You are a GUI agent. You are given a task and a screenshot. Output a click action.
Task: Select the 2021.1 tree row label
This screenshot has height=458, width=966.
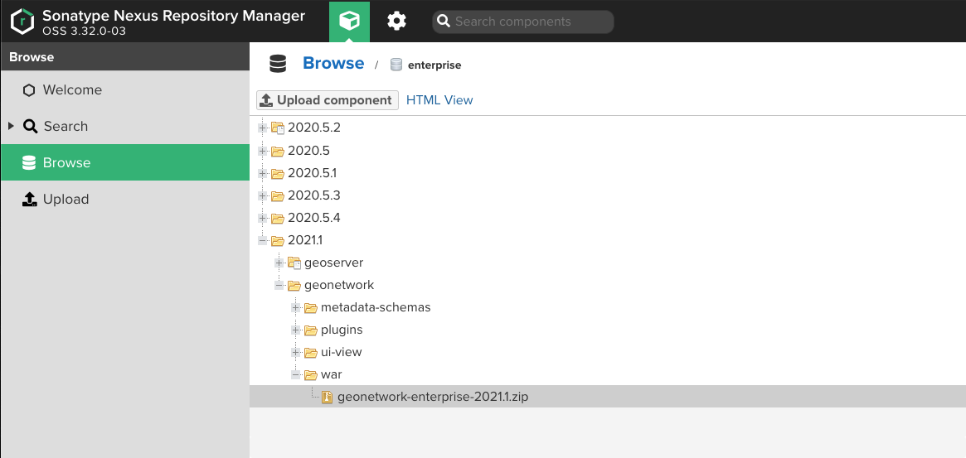(x=306, y=240)
